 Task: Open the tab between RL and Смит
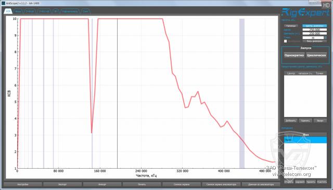(70, 11)
